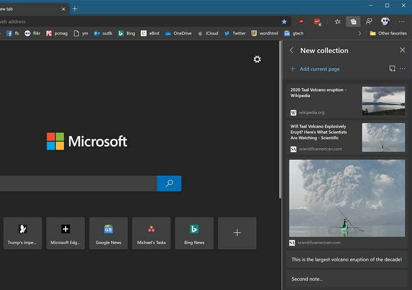
Task: Add a new note to collection
Action: [x=392, y=69]
